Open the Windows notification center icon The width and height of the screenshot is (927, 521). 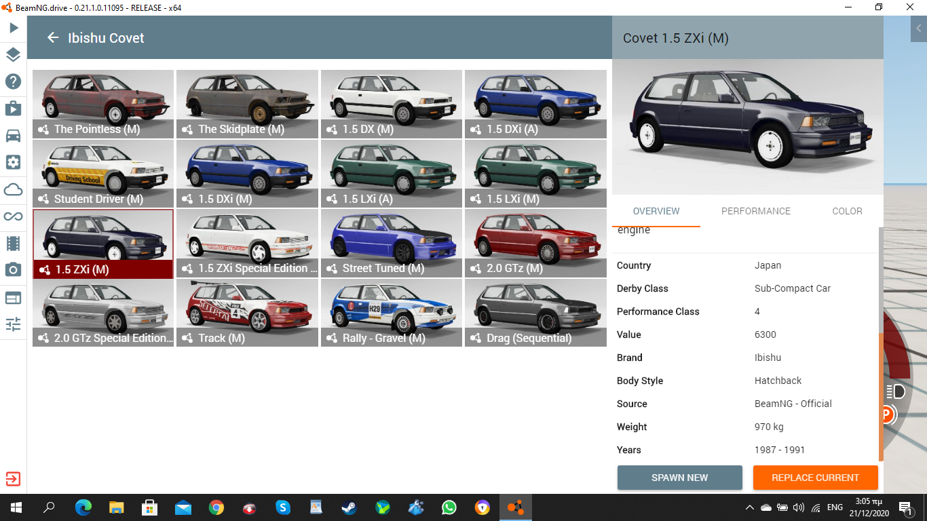[905, 507]
